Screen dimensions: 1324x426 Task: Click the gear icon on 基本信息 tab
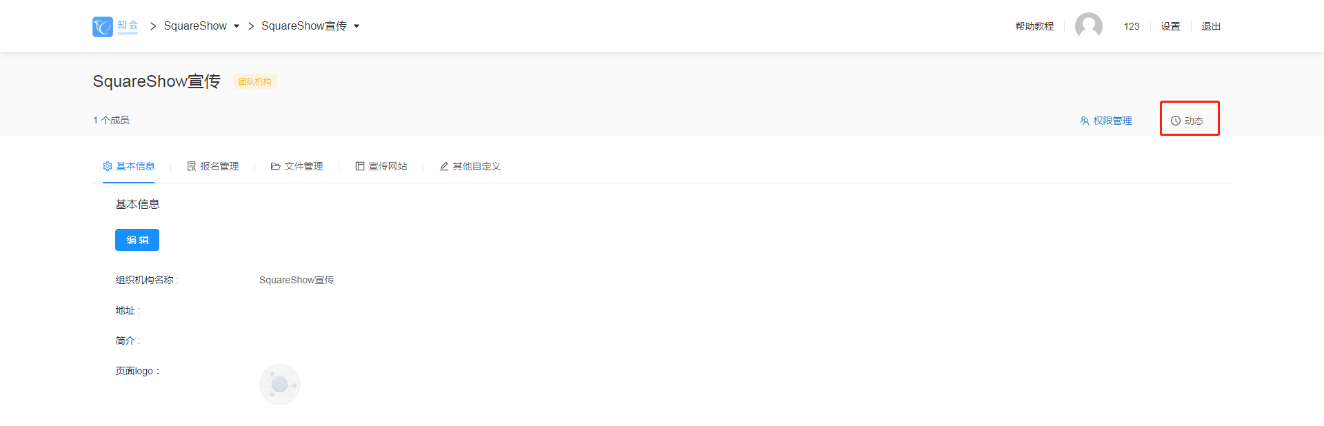(108, 166)
